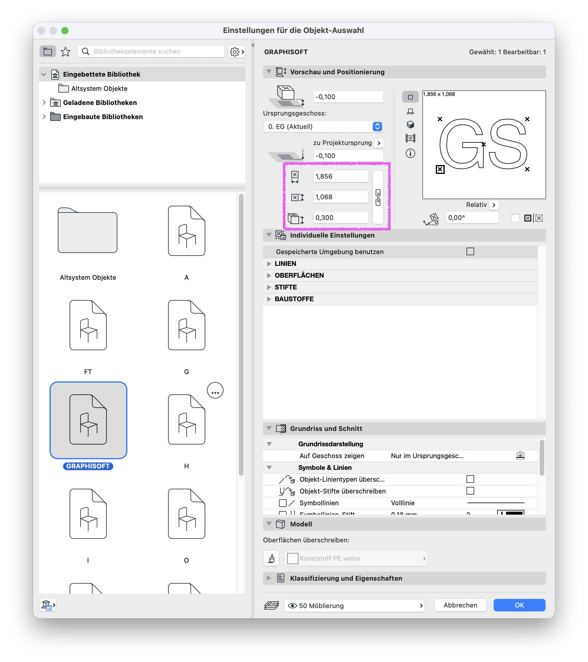This screenshot has width=588, height=662.
Task: Select the object thumbnail labeled I
Action: pos(88,514)
